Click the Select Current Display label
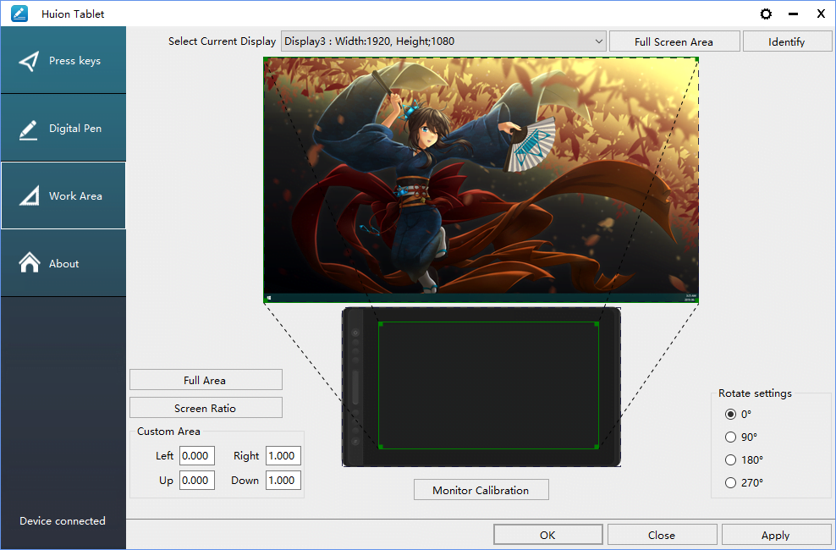Screen dimensions: 836x550 222,41
